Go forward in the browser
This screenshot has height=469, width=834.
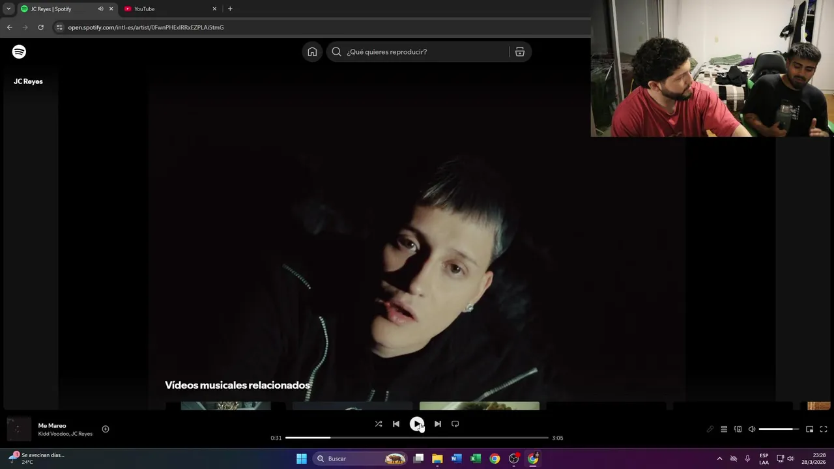coord(25,27)
